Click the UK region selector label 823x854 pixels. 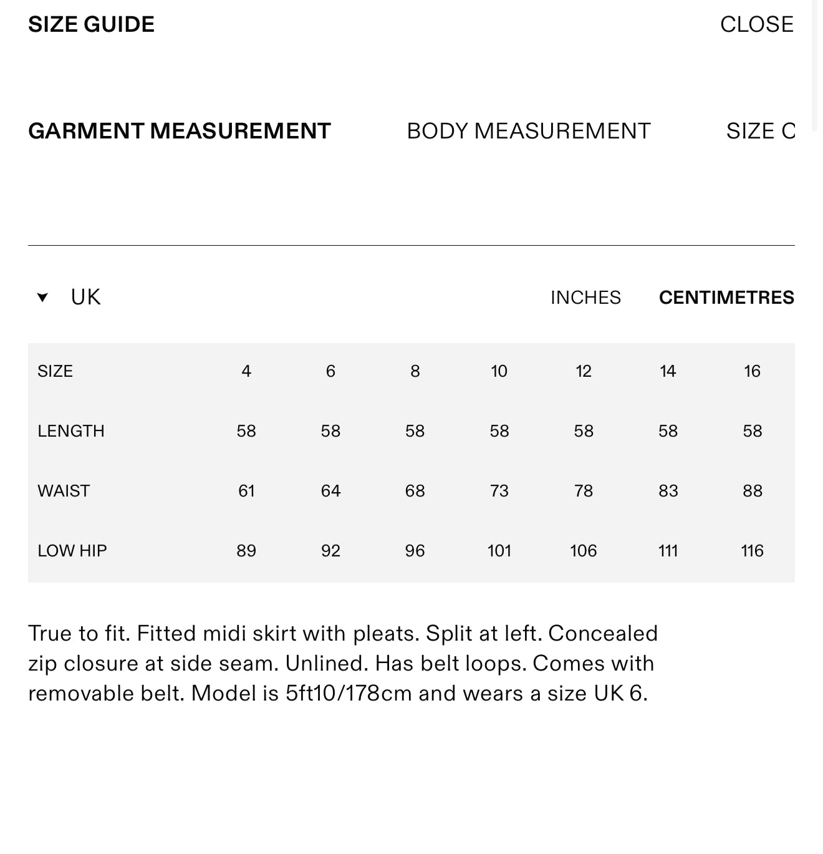(x=85, y=298)
